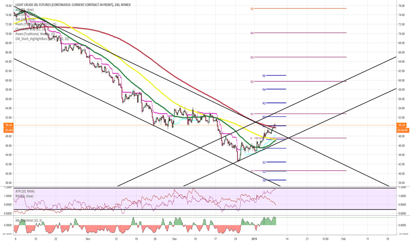Click the purple R2 monthly pivot label
This screenshot has height=242, width=410.
point(252,82)
